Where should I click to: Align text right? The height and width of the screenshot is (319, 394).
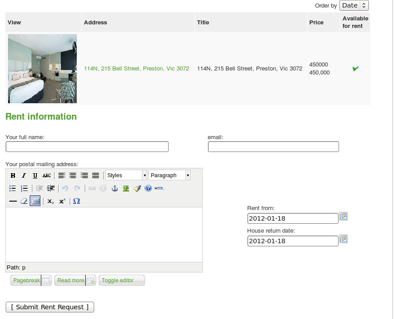(x=84, y=175)
